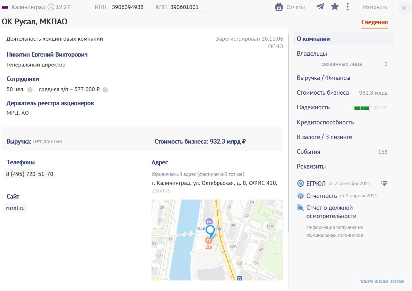The height and width of the screenshot is (291, 412).
Task: Open the Отчеты button
Action: click(290, 7)
